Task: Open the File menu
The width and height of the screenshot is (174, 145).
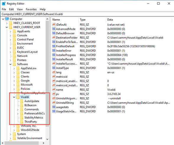Action: [4, 9]
